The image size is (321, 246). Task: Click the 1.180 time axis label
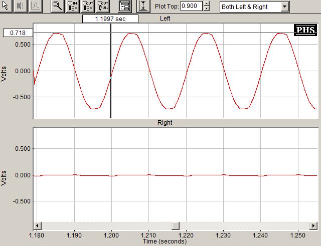(x=37, y=235)
